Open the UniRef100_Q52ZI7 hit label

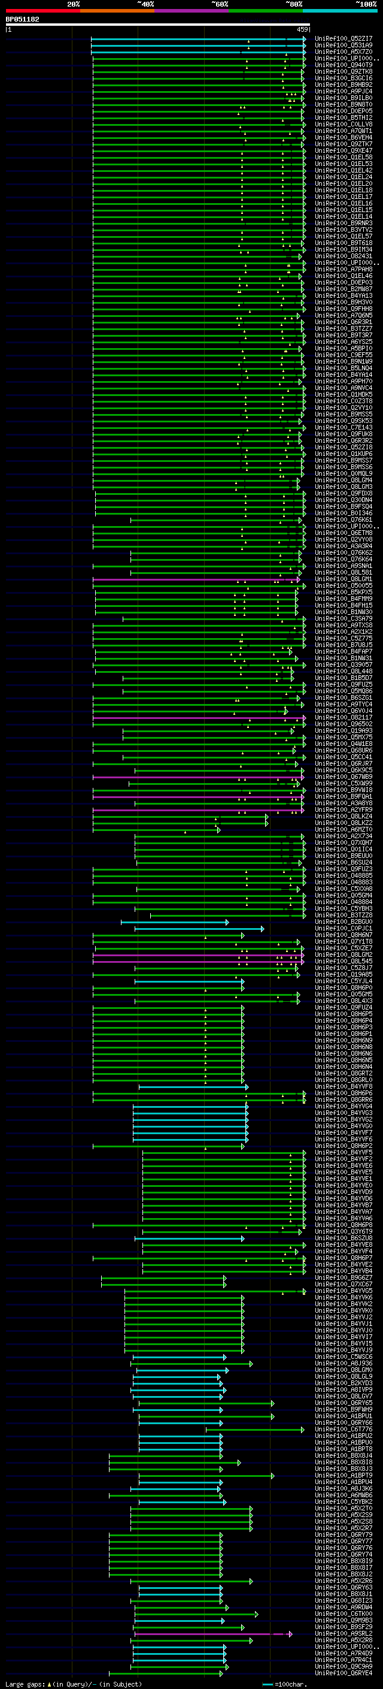coord(344,39)
